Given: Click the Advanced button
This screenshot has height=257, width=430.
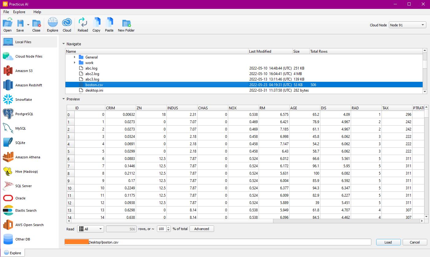Looking at the screenshot, I should click(201, 229).
